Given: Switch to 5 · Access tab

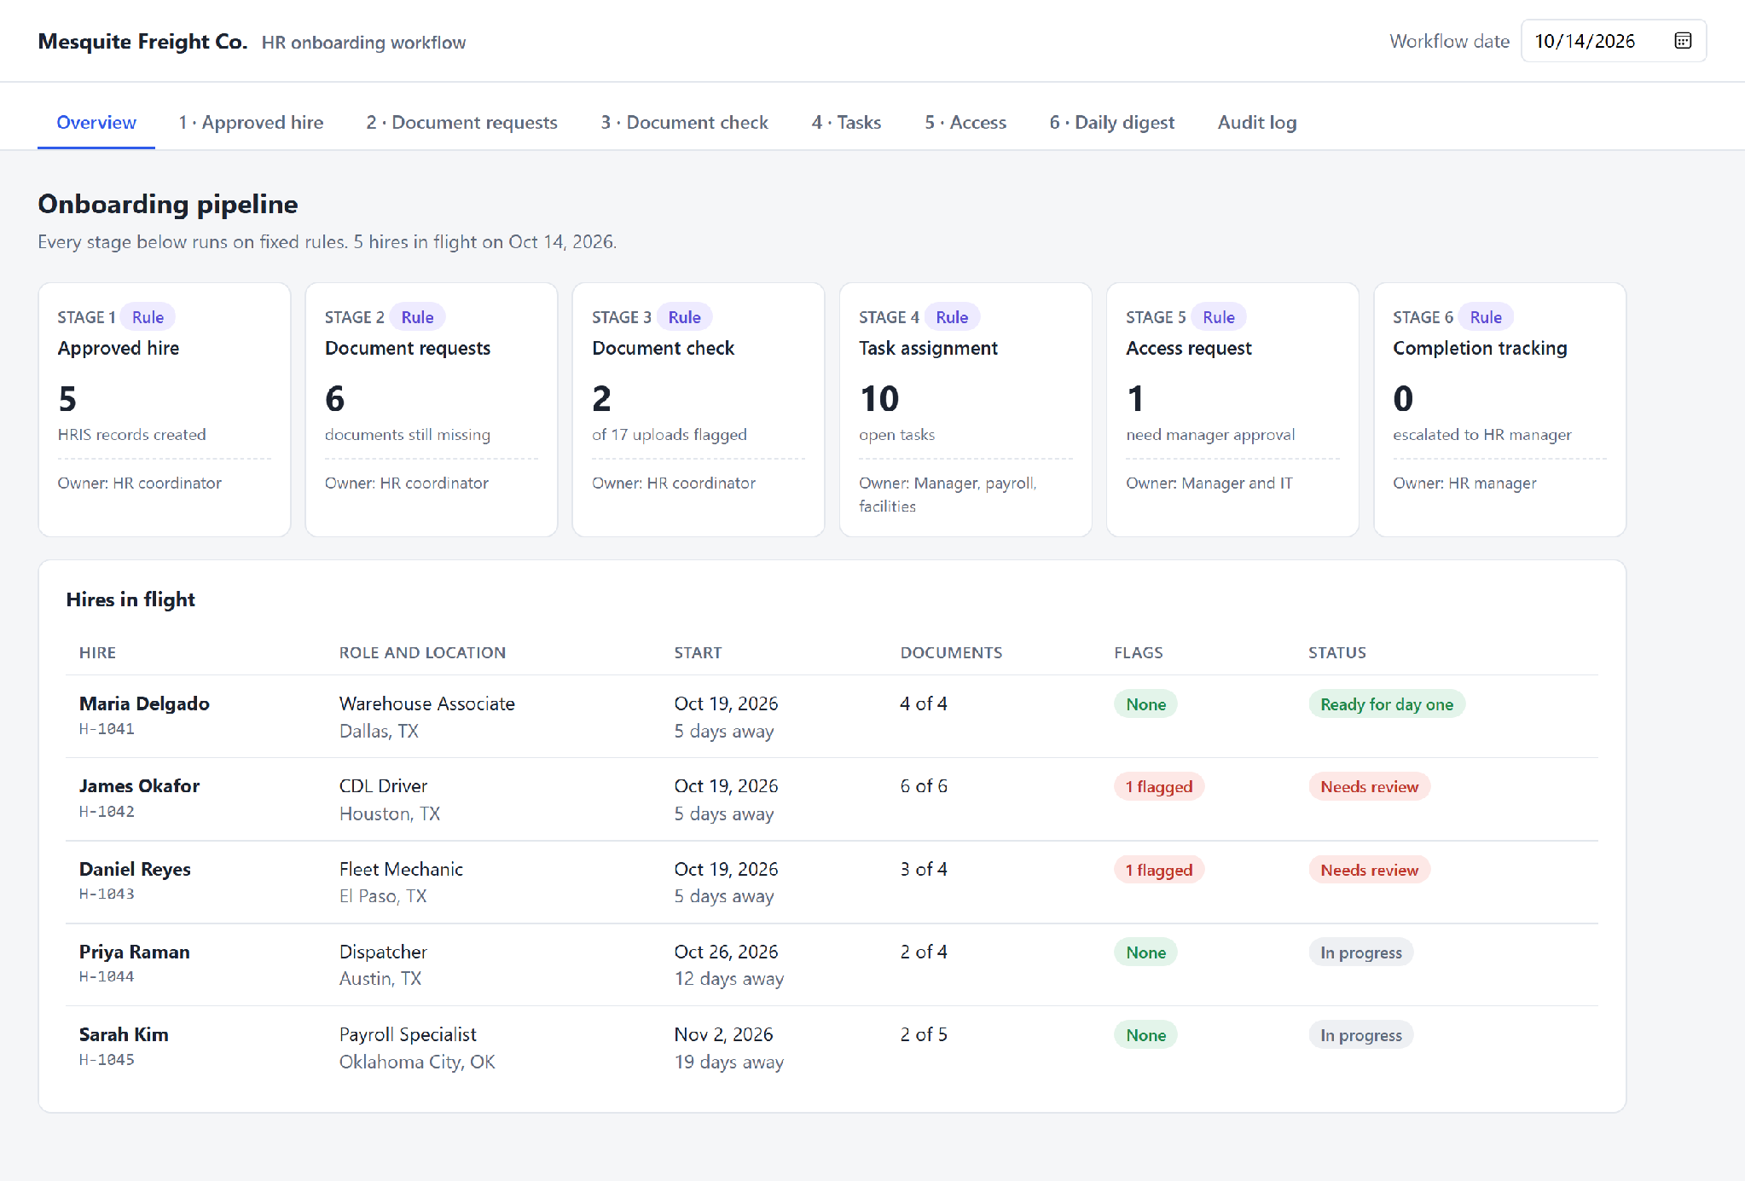Looking at the screenshot, I should pos(965,122).
